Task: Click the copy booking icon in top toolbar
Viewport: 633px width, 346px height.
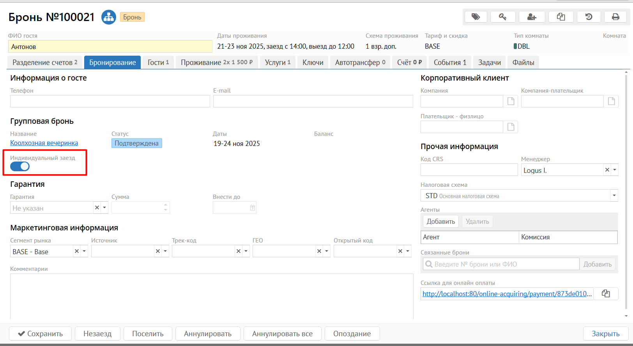Action: (x=561, y=17)
